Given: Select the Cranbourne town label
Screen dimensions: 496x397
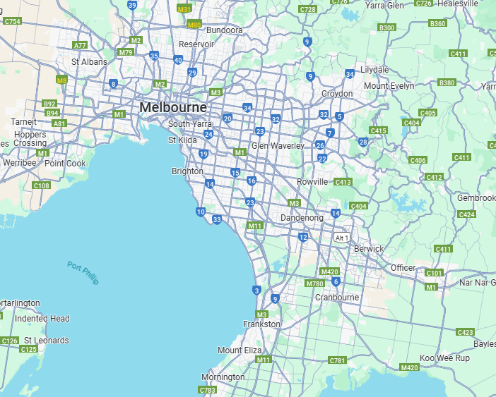Looking at the screenshot, I should coord(336,298).
